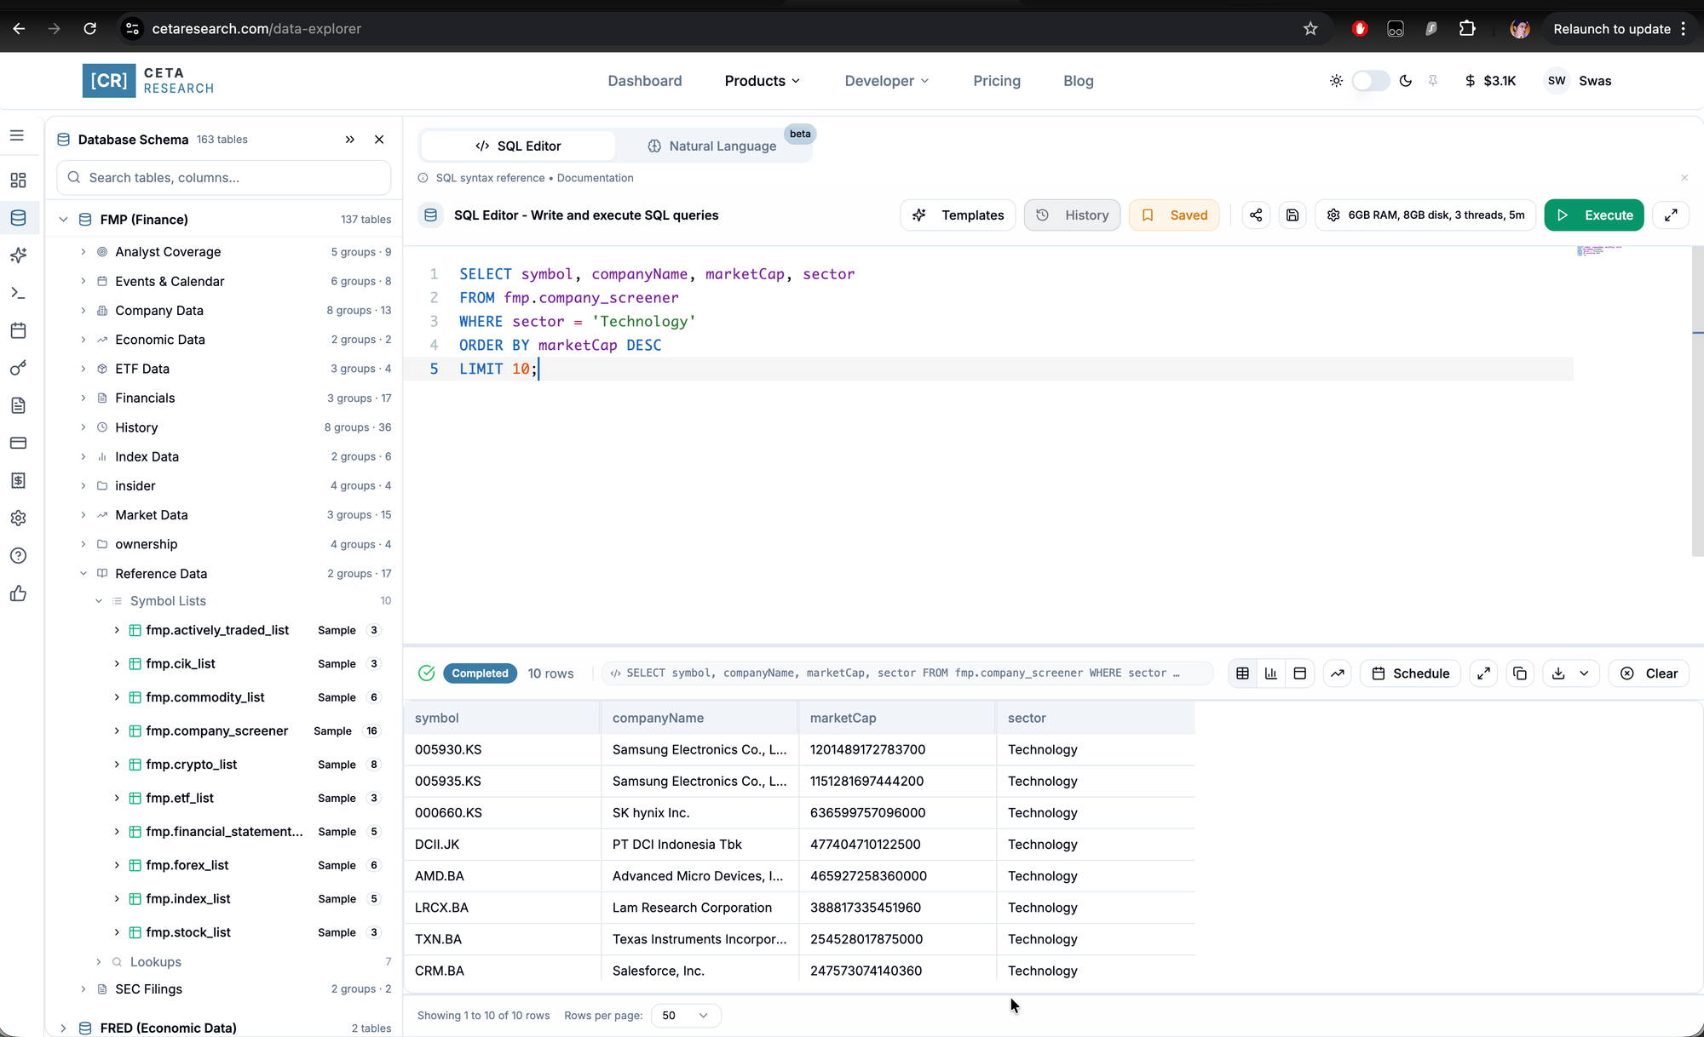The image size is (1704, 1037).
Task: Toggle the light/dark theme switch
Action: 1371,81
